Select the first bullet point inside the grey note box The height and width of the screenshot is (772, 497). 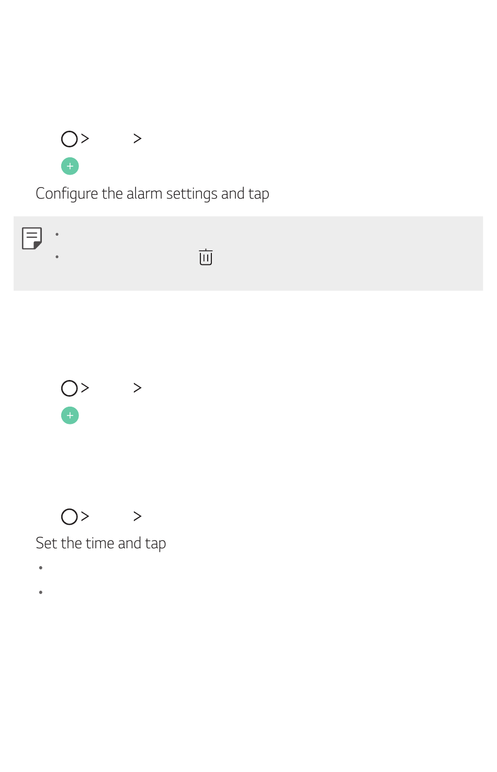[x=57, y=234]
